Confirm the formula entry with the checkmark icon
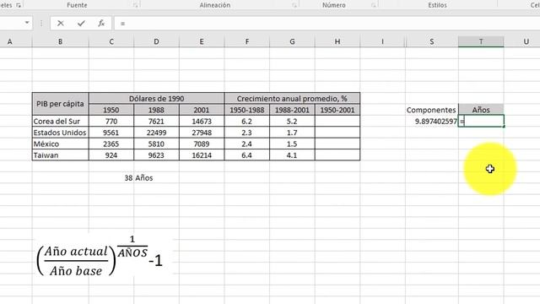Screen dimensions: 540x304 click(x=81, y=24)
